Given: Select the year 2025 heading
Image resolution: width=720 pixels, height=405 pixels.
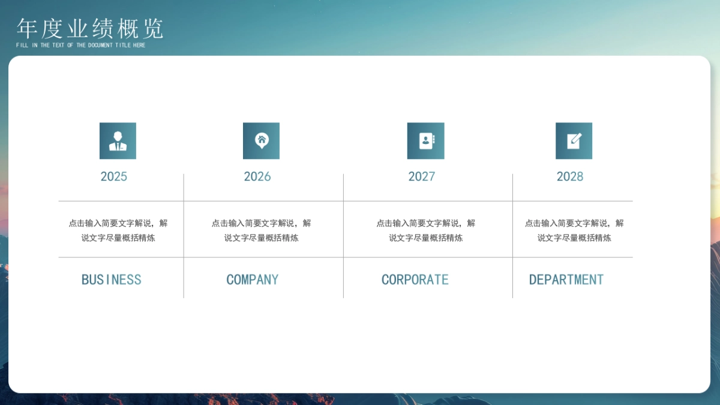Looking at the screenshot, I should (114, 176).
